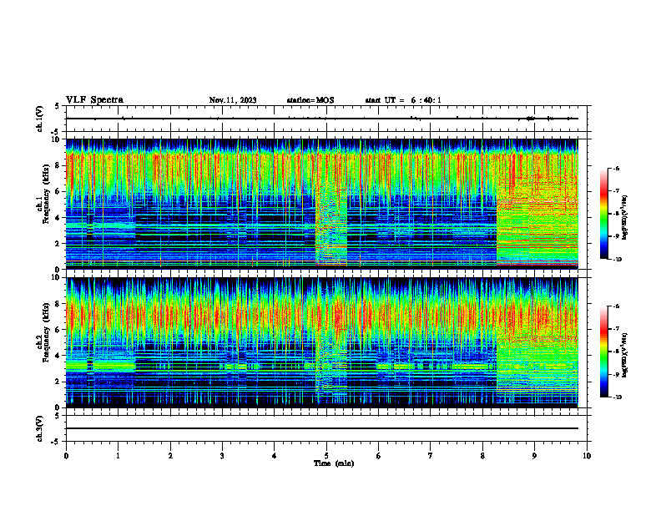
Task: Click the "7" tick on Time axis
Action: (431, 456)
